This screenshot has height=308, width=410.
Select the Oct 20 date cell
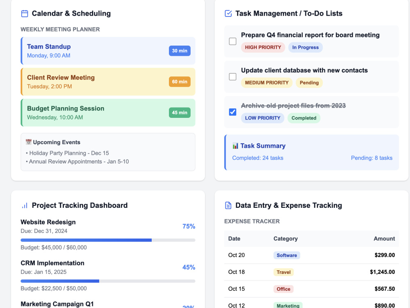[237, 255]
